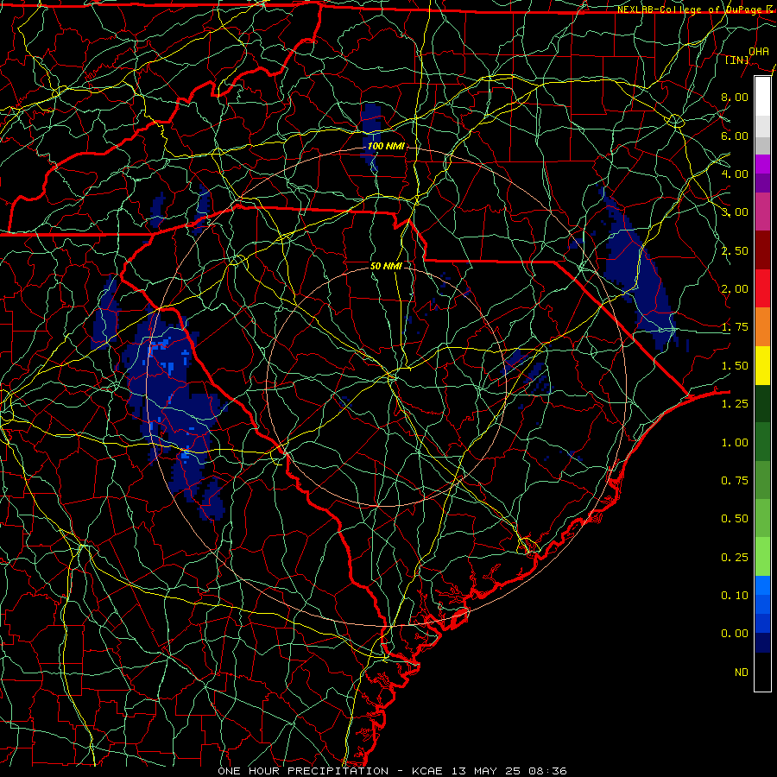Click the 2.50 legend value
The image size is (777, 777).
click(x=735, y=250)
